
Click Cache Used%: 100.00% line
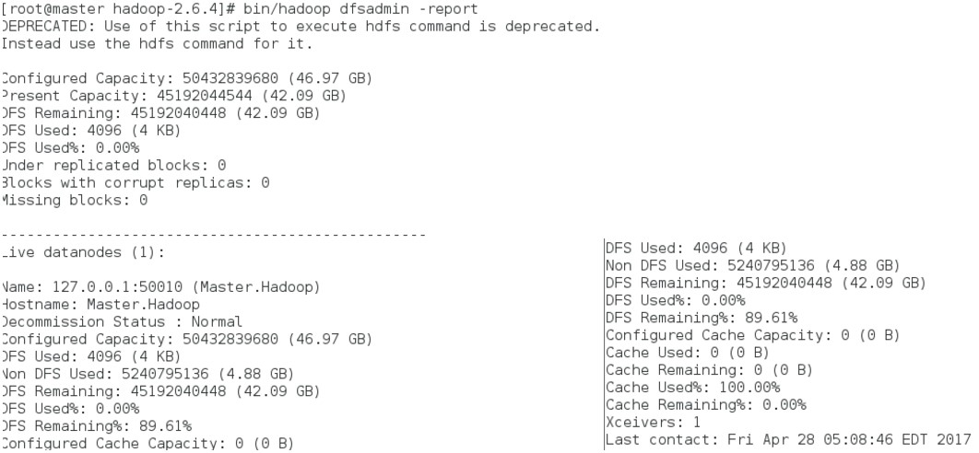[693, 388]
